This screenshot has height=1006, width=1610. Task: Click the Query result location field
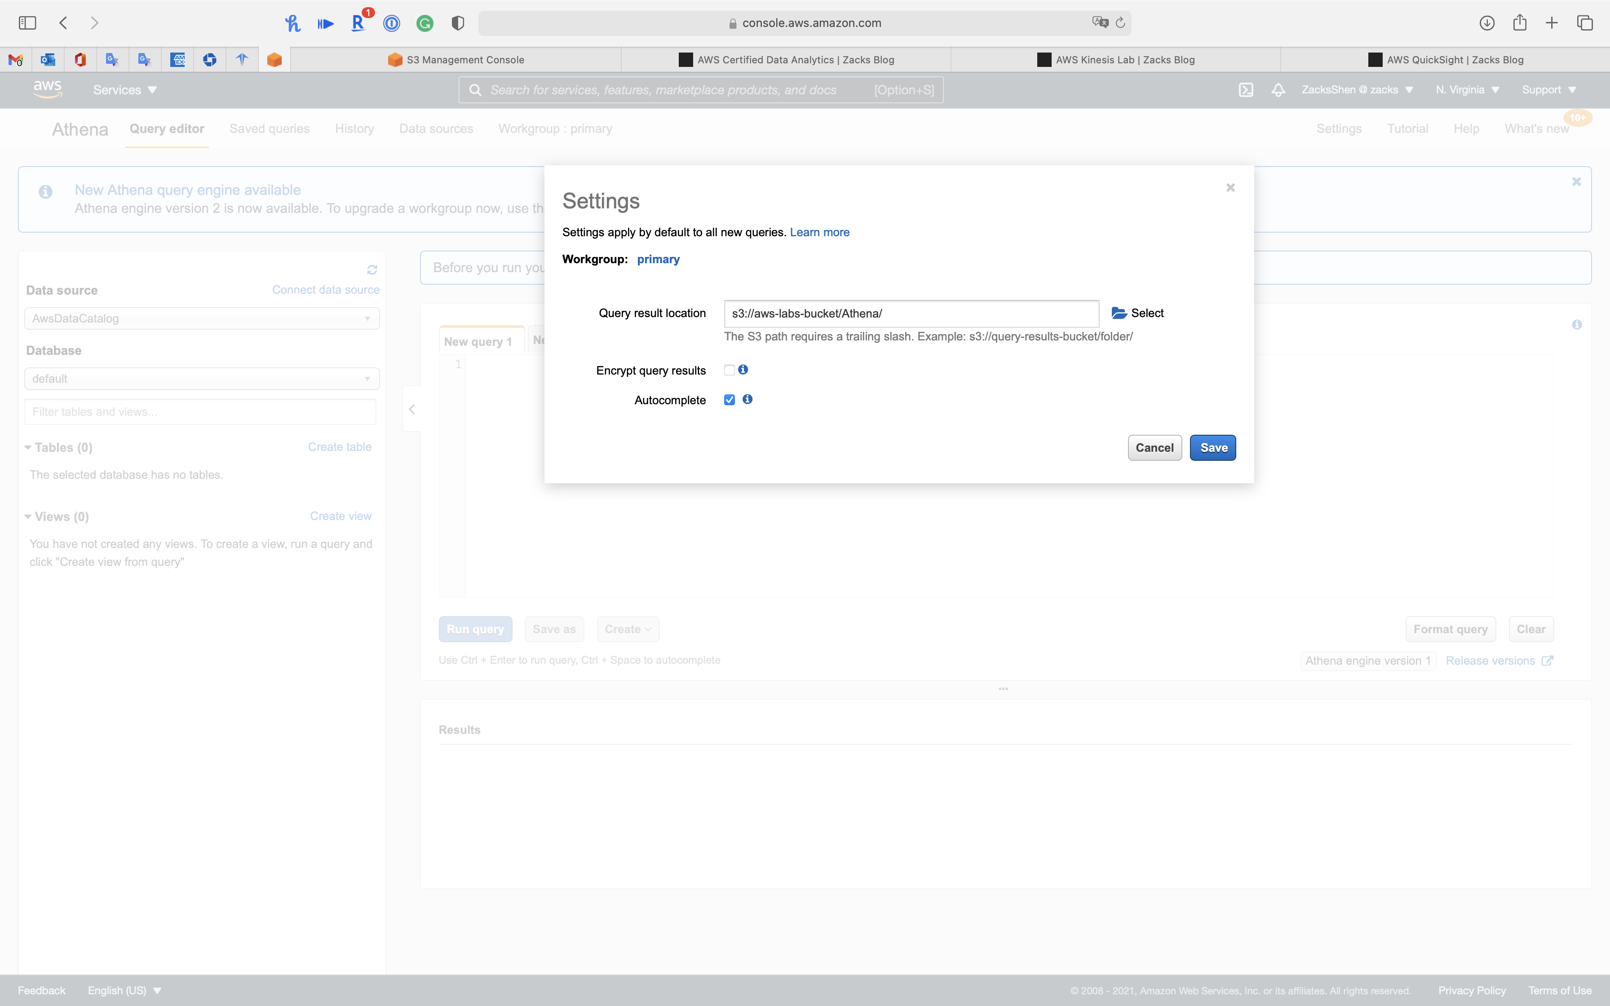click(x=910, y=313)
